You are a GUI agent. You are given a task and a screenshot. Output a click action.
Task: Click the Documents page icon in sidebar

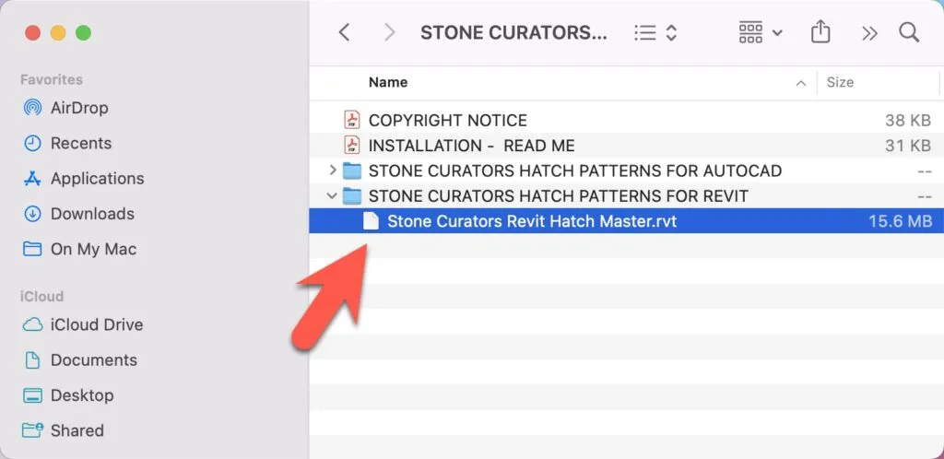[x=32, y=360]
